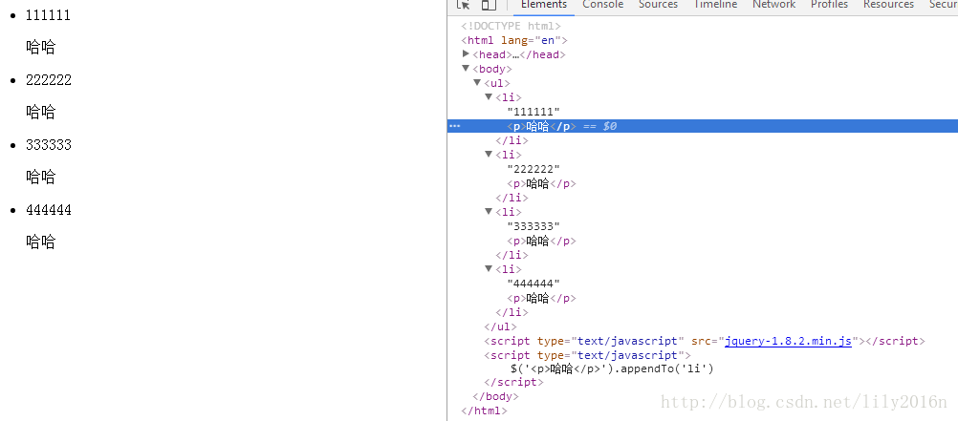Select the appendTo script text line

pyautogui.click(x=612, y=368)
